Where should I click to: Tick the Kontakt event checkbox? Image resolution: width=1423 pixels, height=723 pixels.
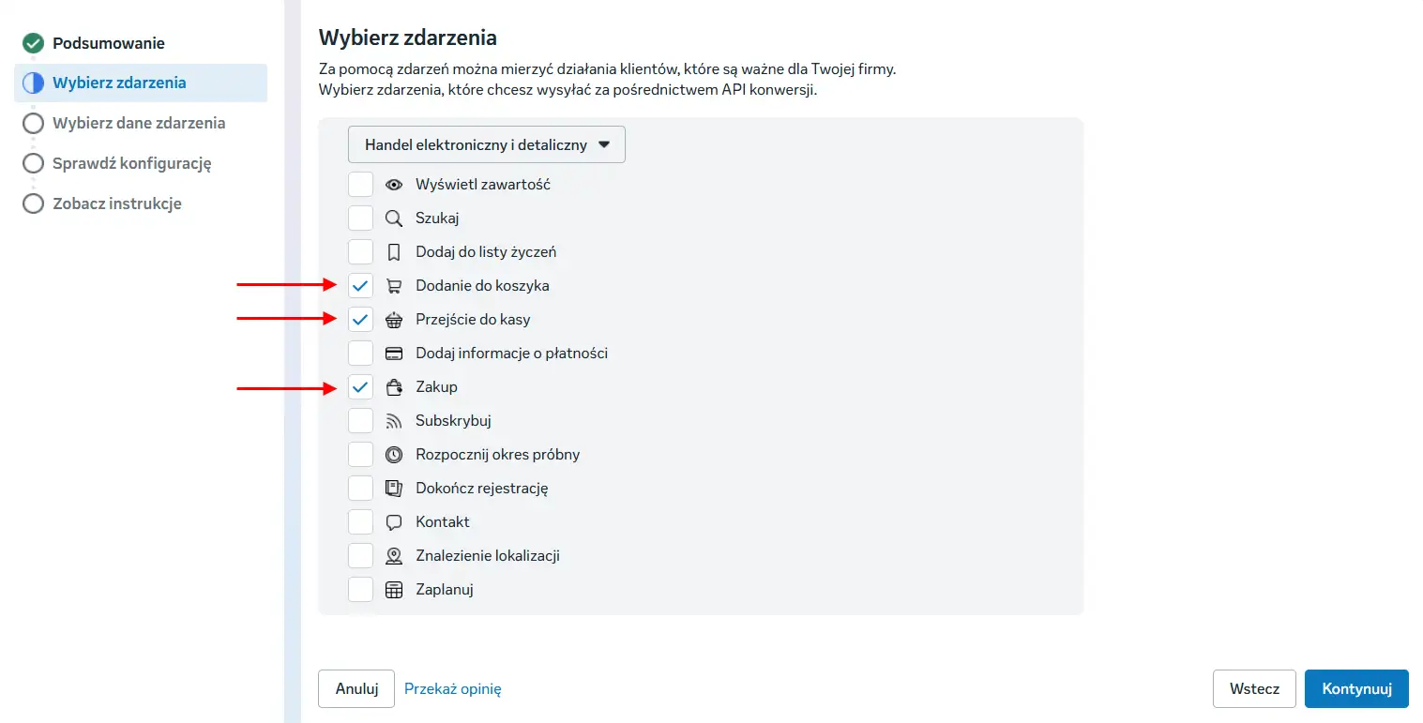[x=360, y=521]
